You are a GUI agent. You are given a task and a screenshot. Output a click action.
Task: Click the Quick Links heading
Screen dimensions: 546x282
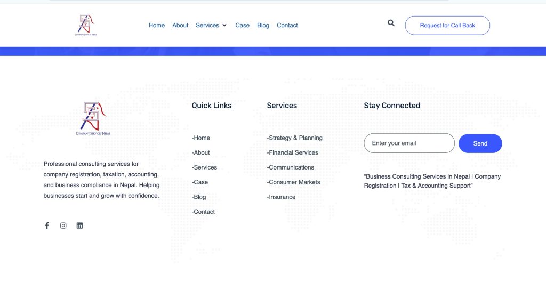[212, 106]
